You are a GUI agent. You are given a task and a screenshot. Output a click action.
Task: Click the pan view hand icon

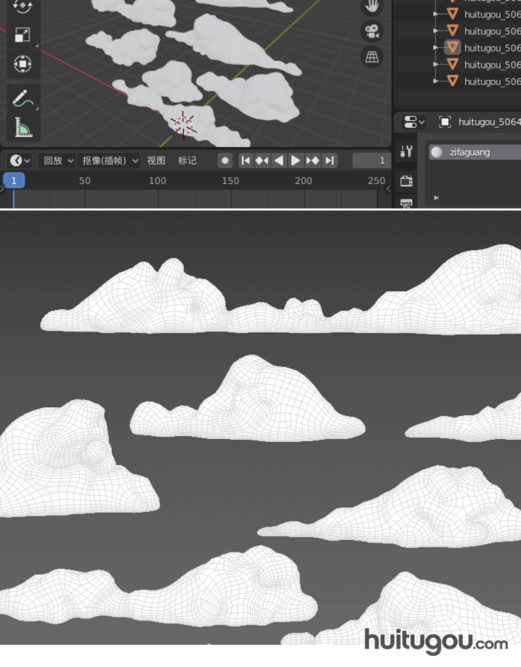[x=372, y=7]
